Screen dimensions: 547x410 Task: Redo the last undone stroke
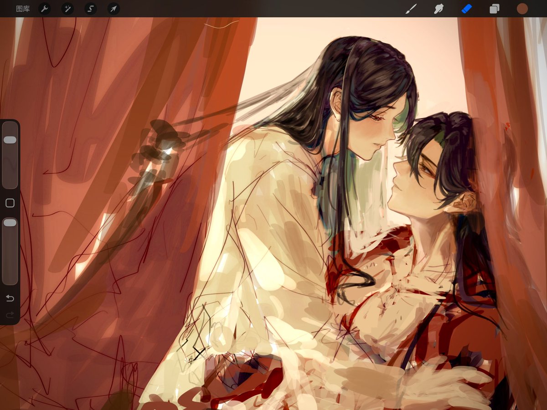click(x=10, y=315)
